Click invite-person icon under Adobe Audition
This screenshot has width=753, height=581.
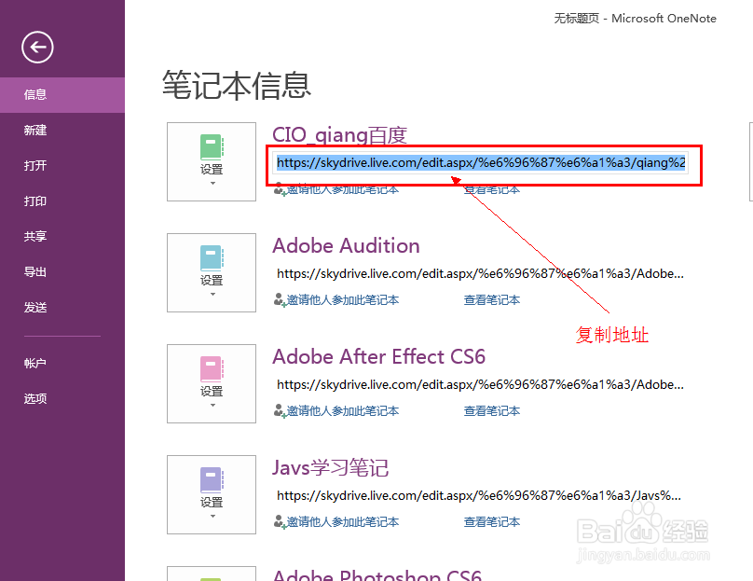click(x=280, y=300)
